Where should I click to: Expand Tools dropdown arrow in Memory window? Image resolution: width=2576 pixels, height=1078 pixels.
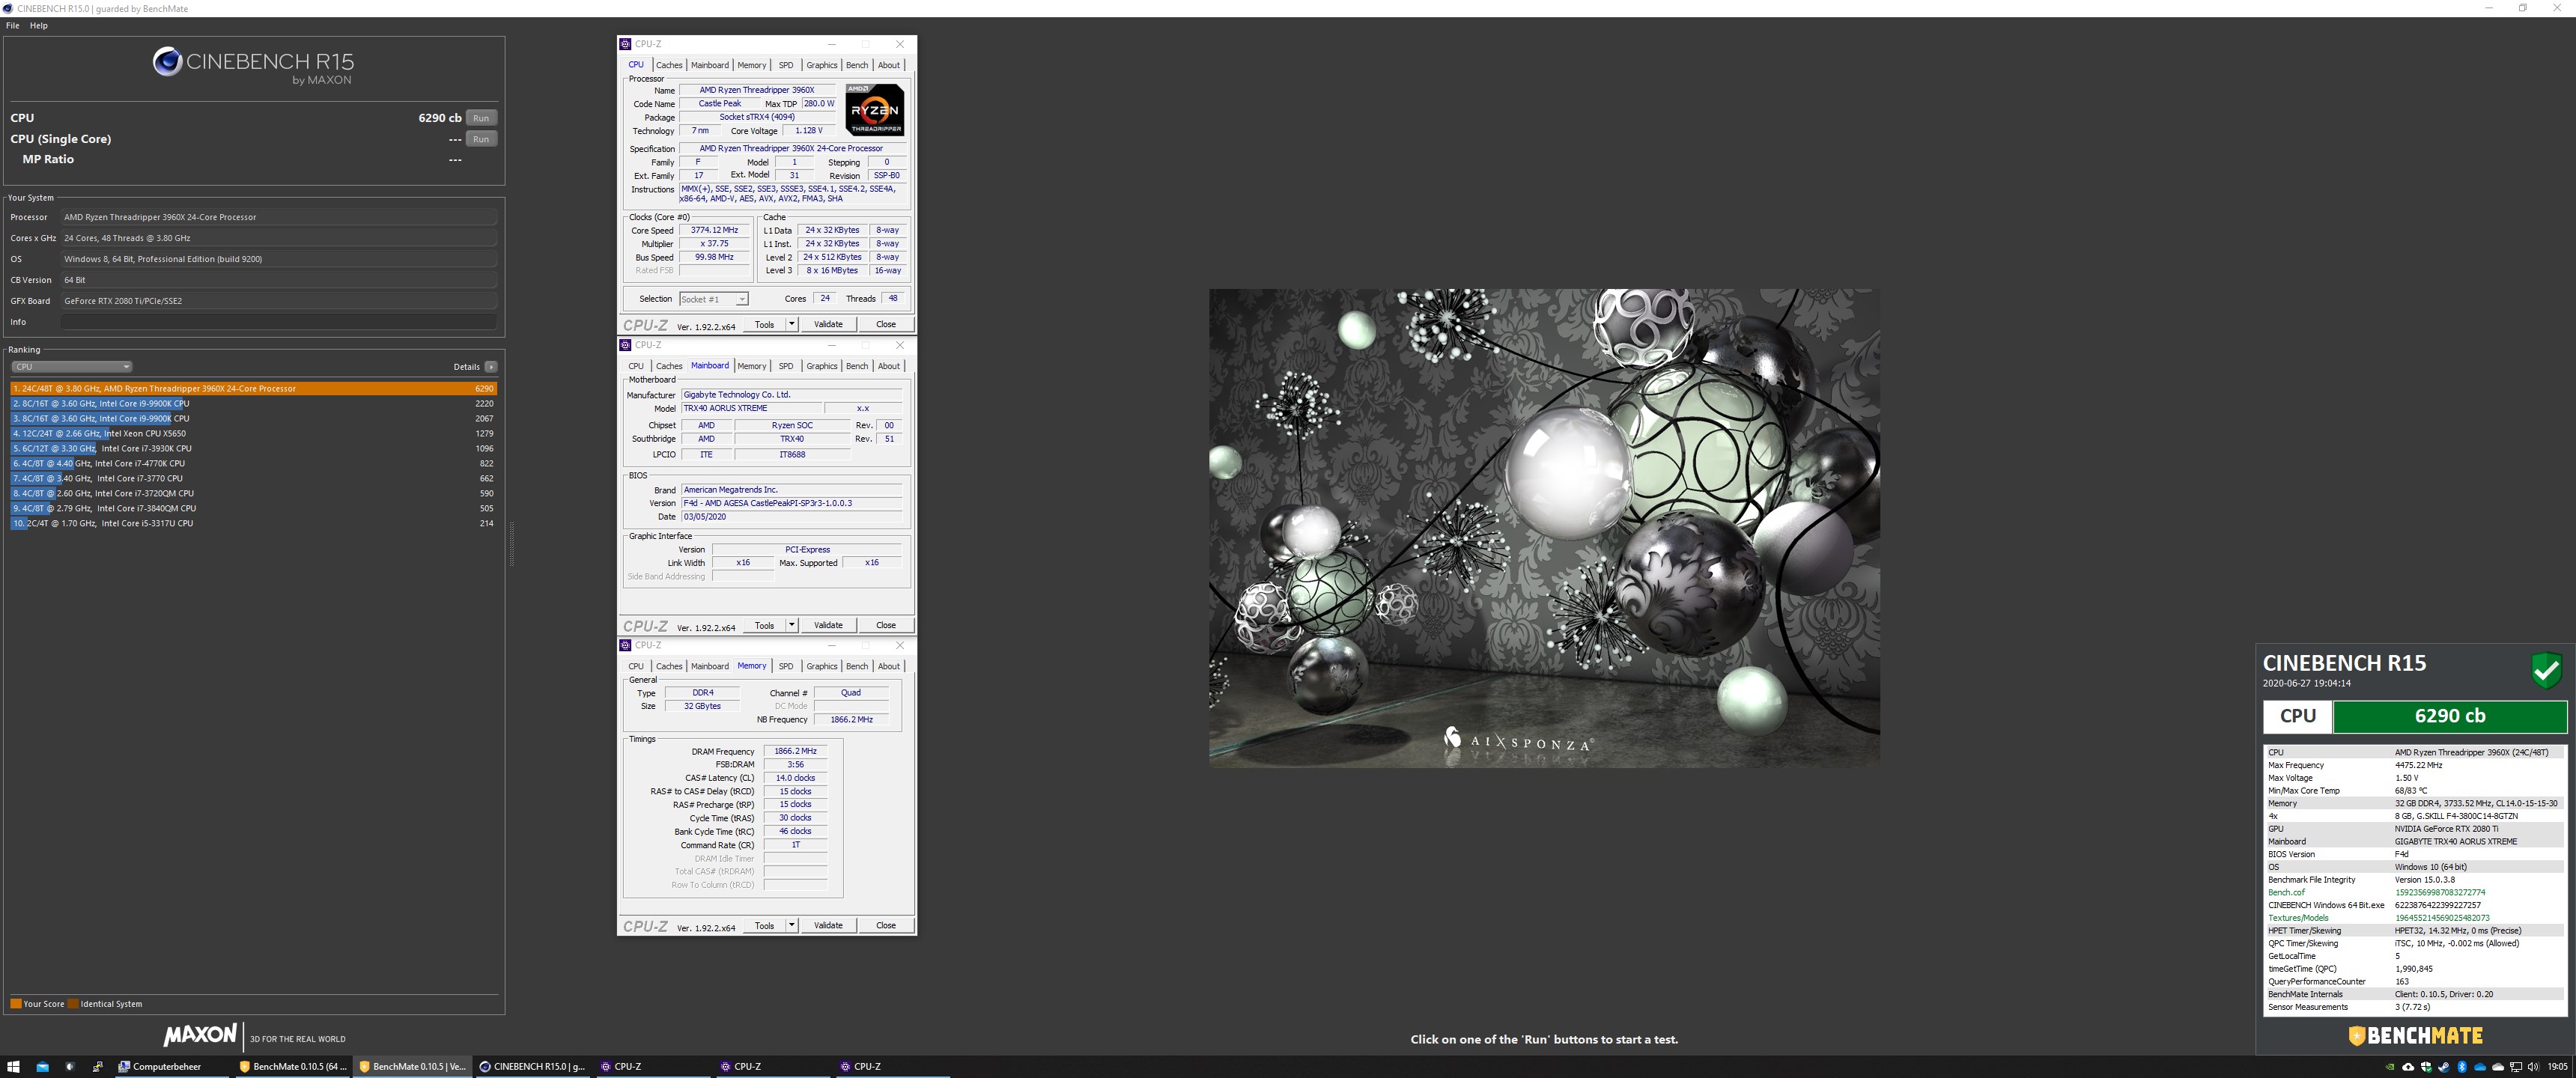[x=792, y=925]
